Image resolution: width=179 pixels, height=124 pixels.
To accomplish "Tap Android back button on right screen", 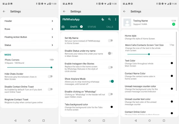I will (136, 120).
